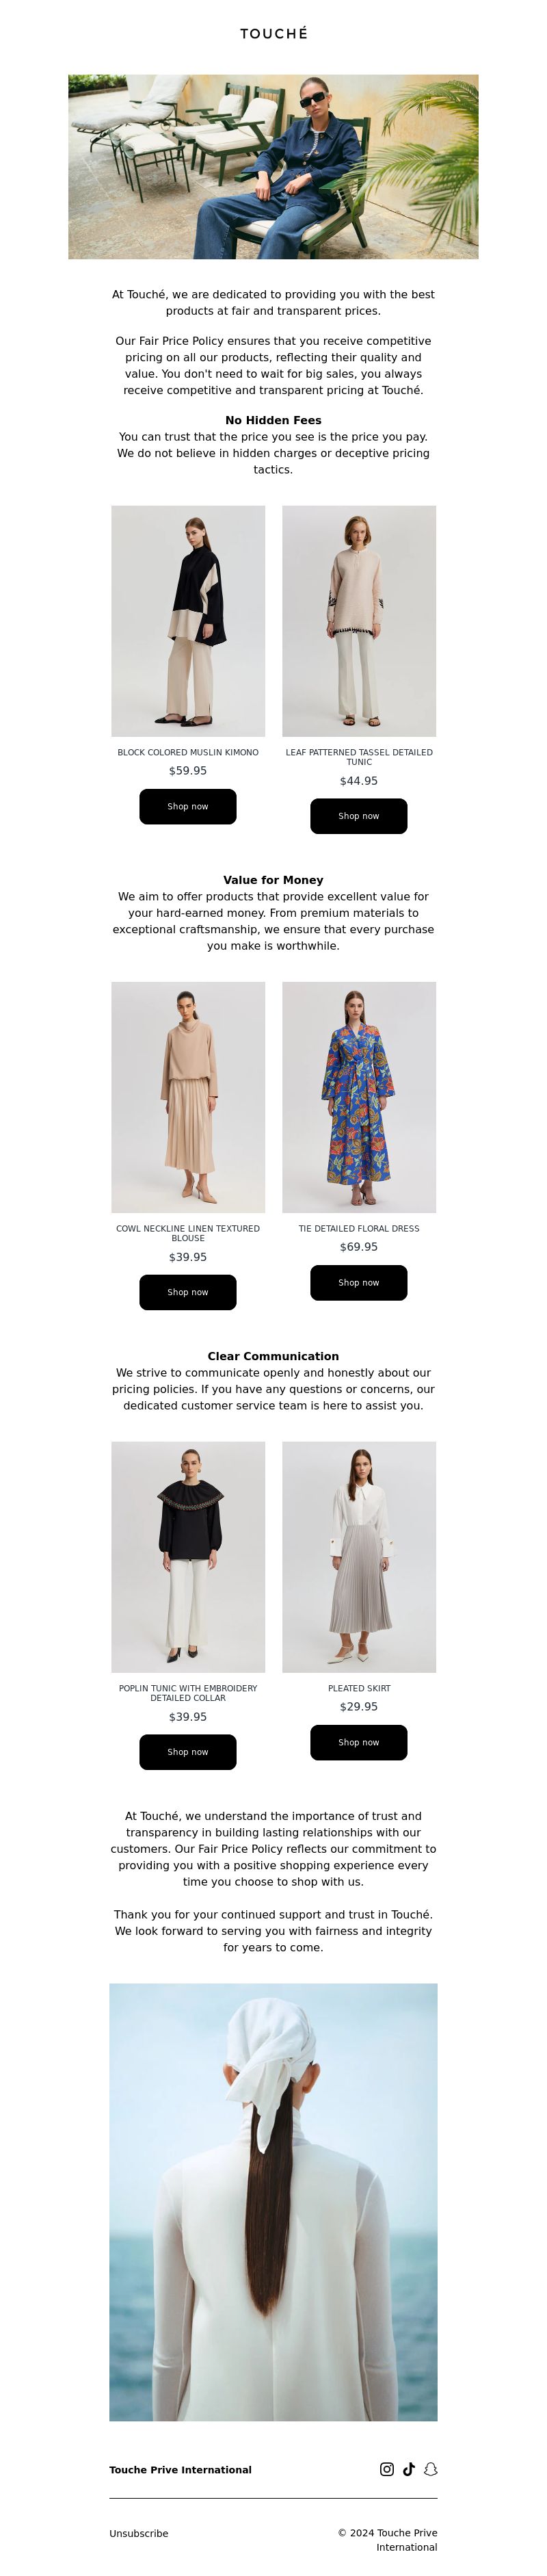Open the Instagram icon in footer
Image resolution: width=547 pixels, height=2576 pixels.
(387, 2468)
